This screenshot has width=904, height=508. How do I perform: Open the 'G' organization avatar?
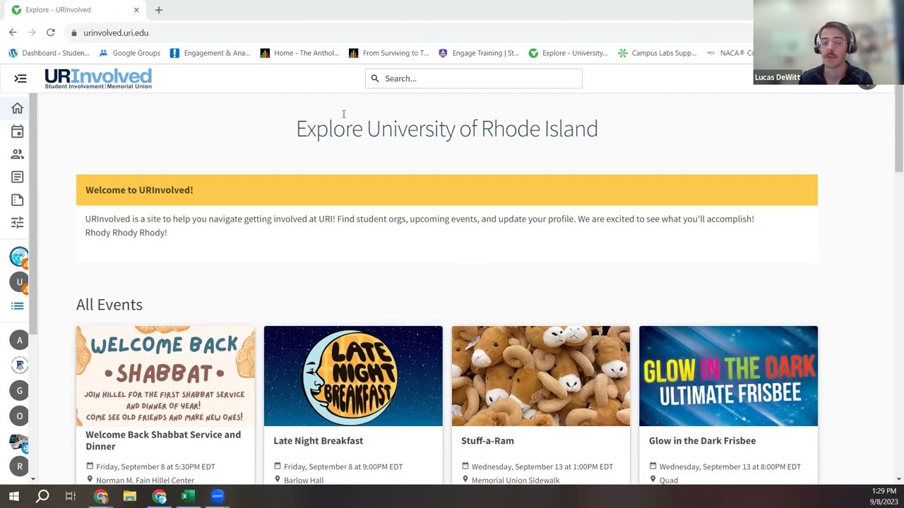tap(19, 390)
